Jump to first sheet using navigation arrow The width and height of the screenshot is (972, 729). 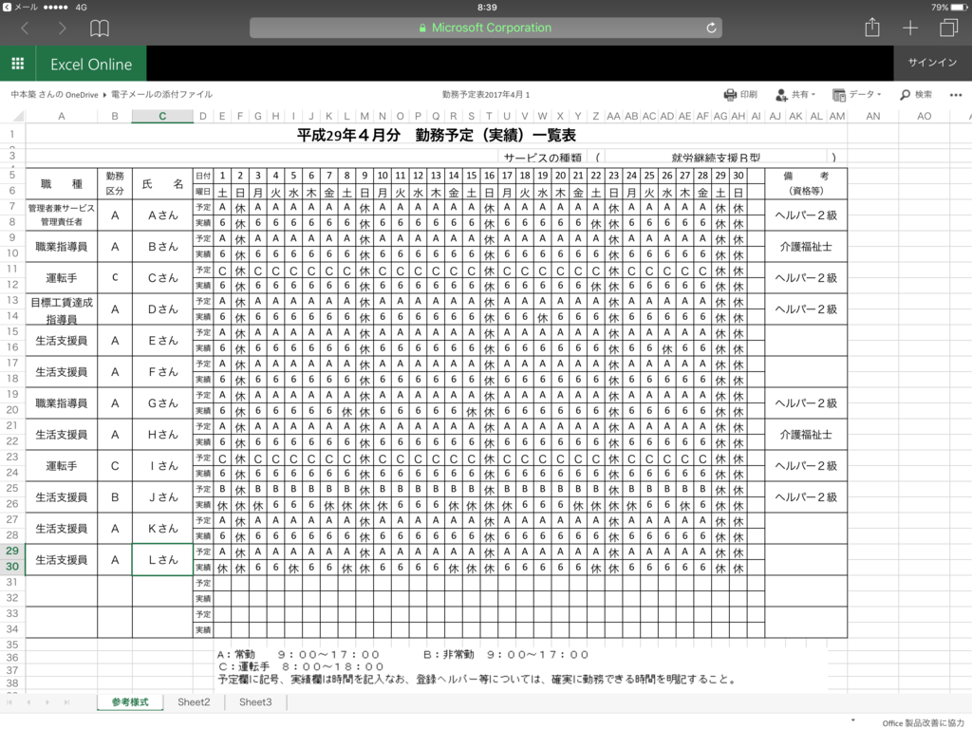9,702
